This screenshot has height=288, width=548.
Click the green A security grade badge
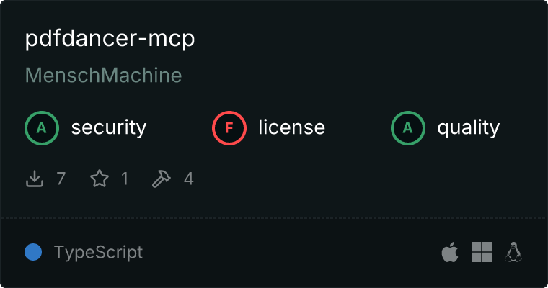point(42,128)
